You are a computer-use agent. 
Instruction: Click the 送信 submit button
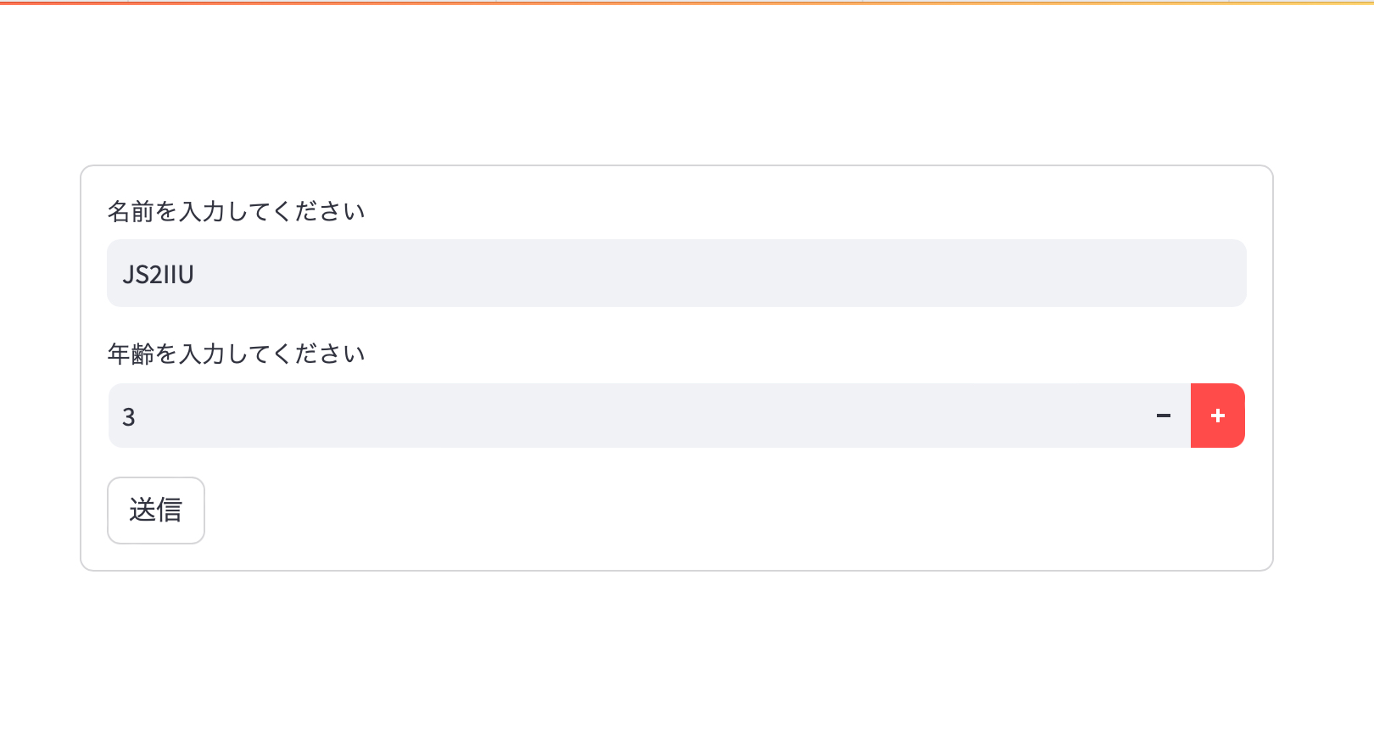coord(156,511)
